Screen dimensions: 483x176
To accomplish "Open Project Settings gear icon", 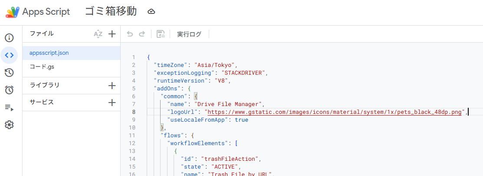I will [9, 125].
